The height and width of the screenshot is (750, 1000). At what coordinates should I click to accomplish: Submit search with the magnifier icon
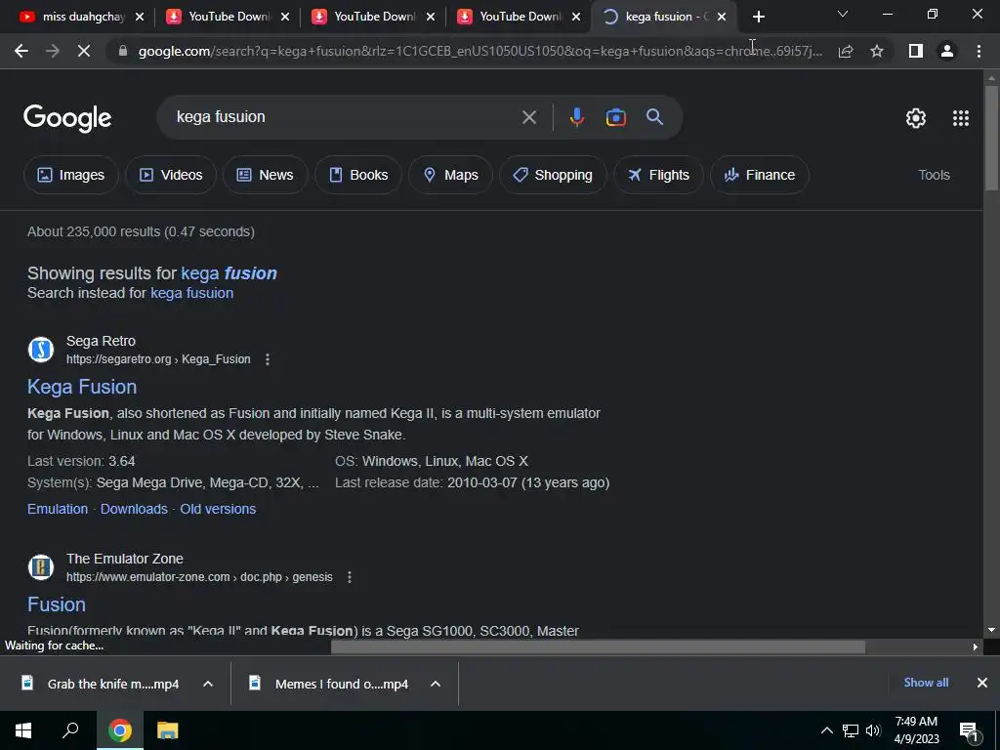(x=654, y=117)
